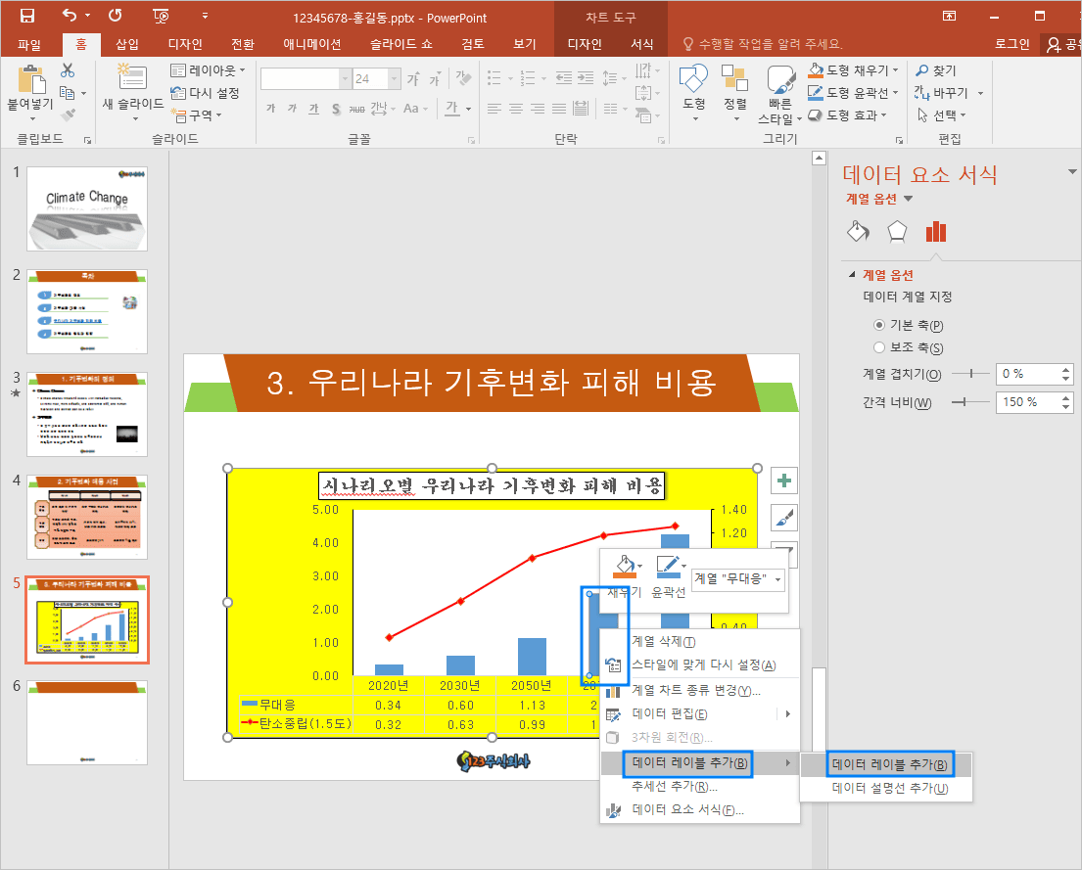Click the 로그인 sign-in link
1082x870 pixels.
click(1012, 44)
